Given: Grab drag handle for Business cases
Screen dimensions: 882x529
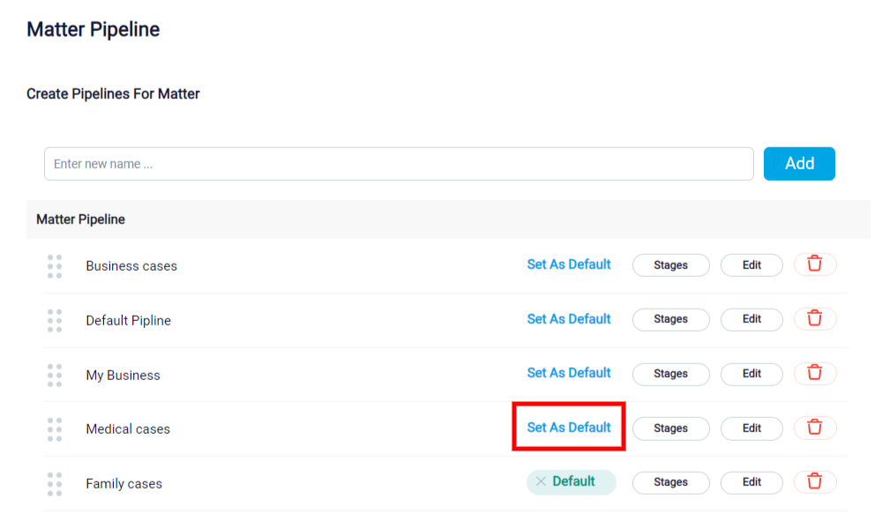Looking at the screenshot, I should (55, 266).
